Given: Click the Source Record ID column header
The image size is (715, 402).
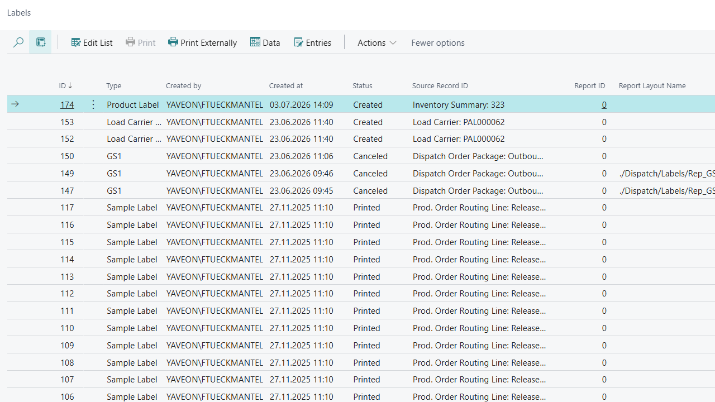Looking at the screenshot, I should click(440, 85).
